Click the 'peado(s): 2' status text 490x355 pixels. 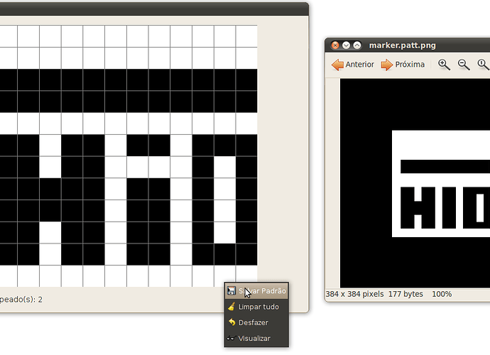[x=21, y=300]
